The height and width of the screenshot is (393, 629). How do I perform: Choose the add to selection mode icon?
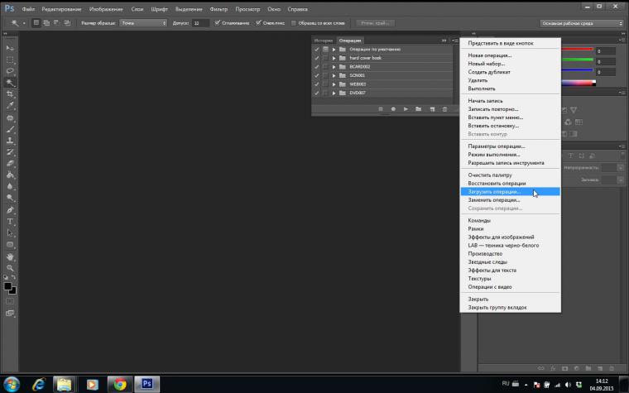point(46,23)
